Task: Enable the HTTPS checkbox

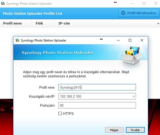Action: pos(60,113)
